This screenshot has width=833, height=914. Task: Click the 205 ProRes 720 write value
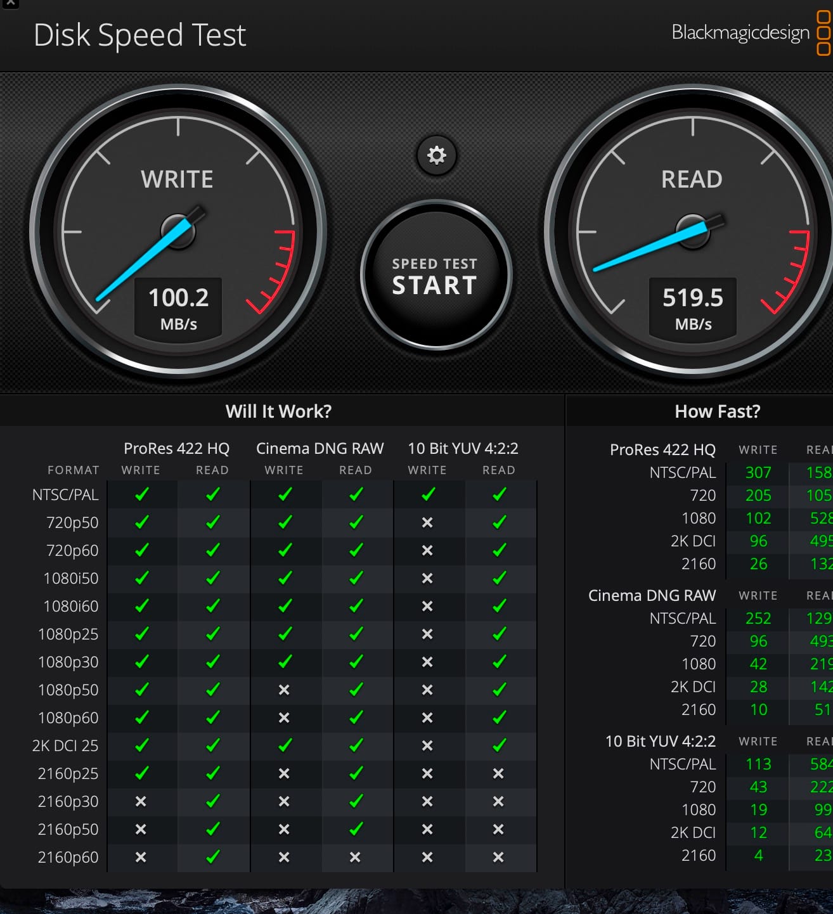point(758,495)
